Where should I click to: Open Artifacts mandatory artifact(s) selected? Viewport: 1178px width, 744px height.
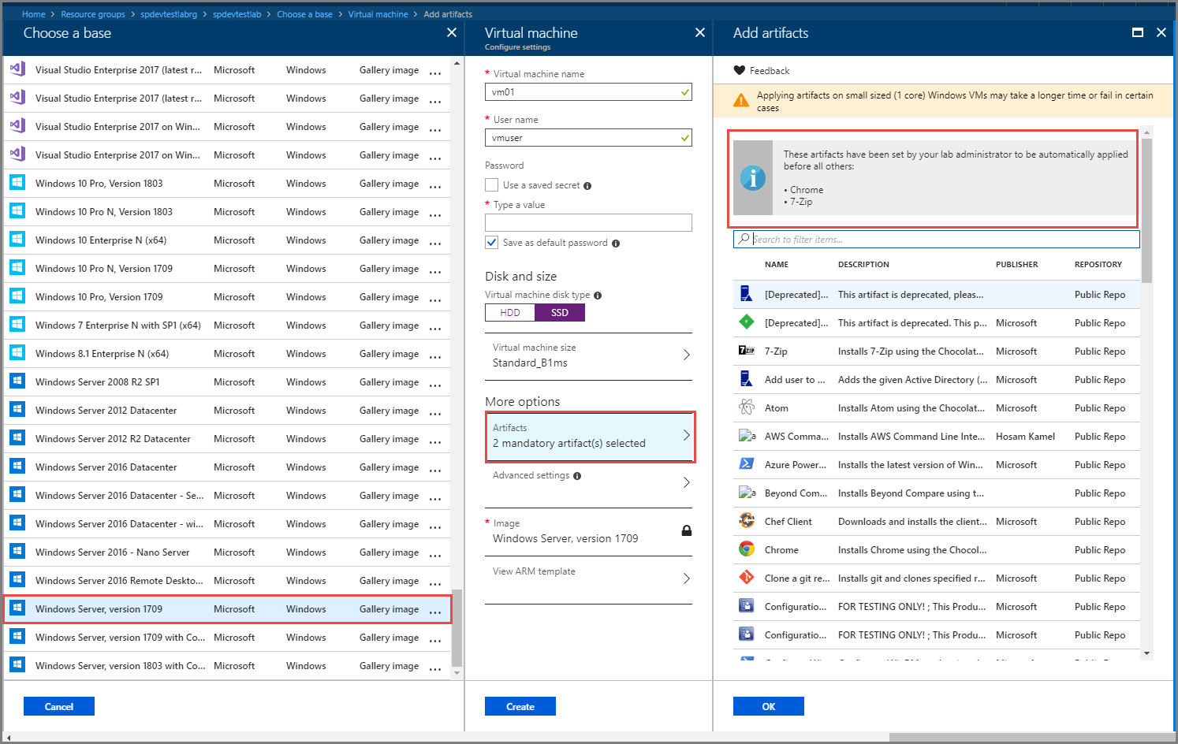589,436
